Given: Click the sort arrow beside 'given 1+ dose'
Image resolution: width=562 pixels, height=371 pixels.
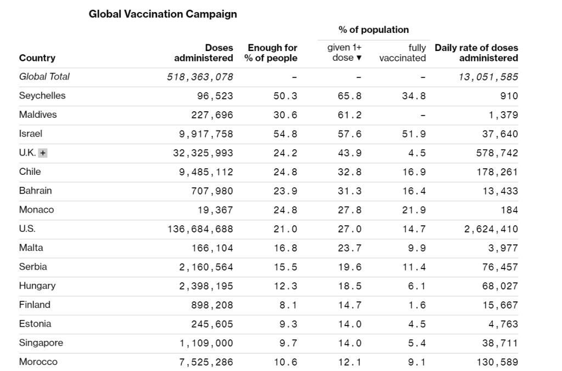Looking at the screenshot, I should pos(359,58).
